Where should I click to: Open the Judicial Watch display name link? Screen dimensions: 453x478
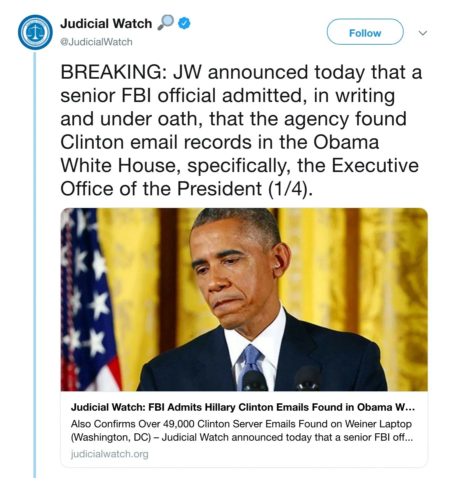point(106,24)
